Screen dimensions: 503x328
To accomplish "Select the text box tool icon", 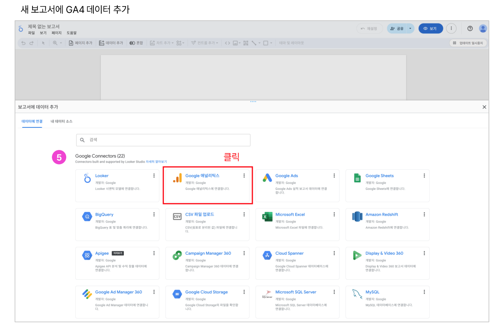I will (246, 43).
